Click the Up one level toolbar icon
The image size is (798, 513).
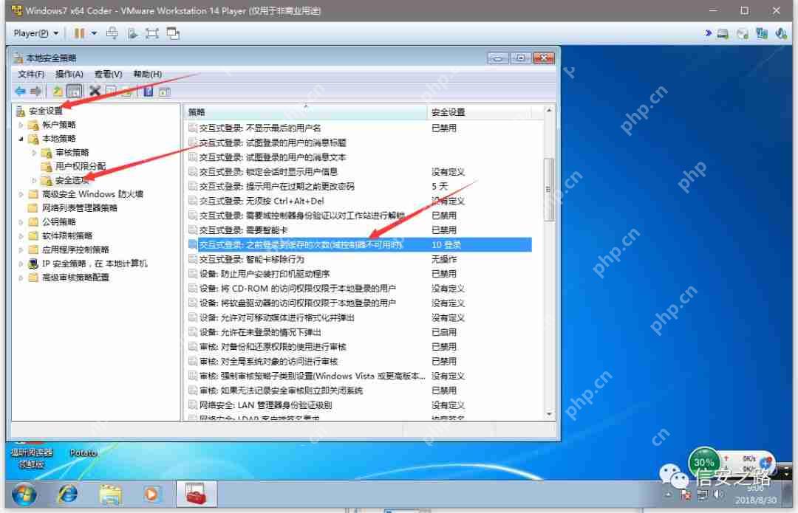pyautogui.click(x=58, y=92)
